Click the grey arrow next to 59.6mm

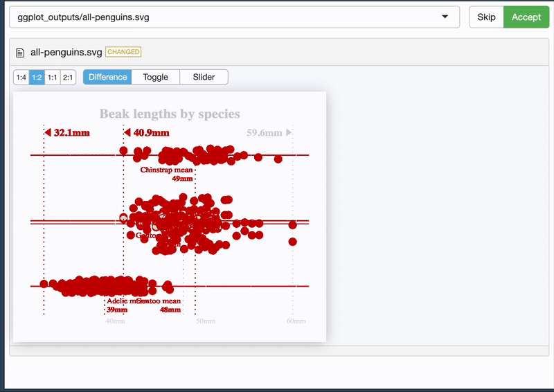pyautogui.click(x=289, y=132)
